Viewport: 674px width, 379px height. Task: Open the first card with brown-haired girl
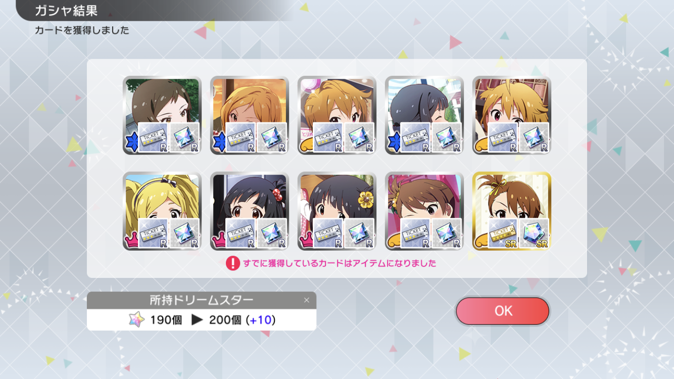162,115
